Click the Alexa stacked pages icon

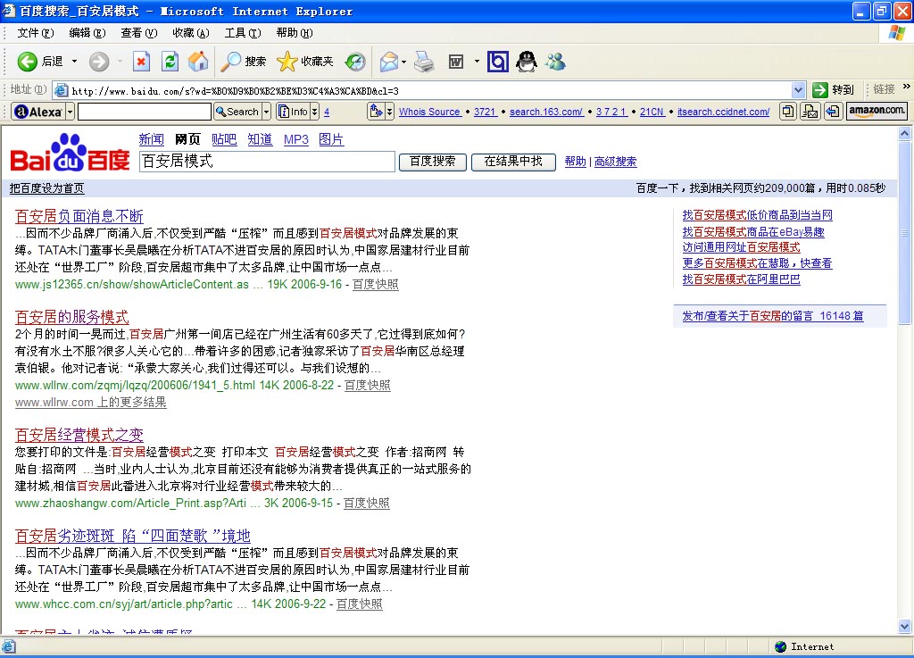pos(787,111)
